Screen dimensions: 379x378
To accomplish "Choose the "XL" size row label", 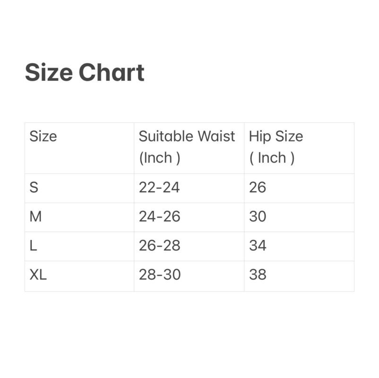I will point(38,275).
